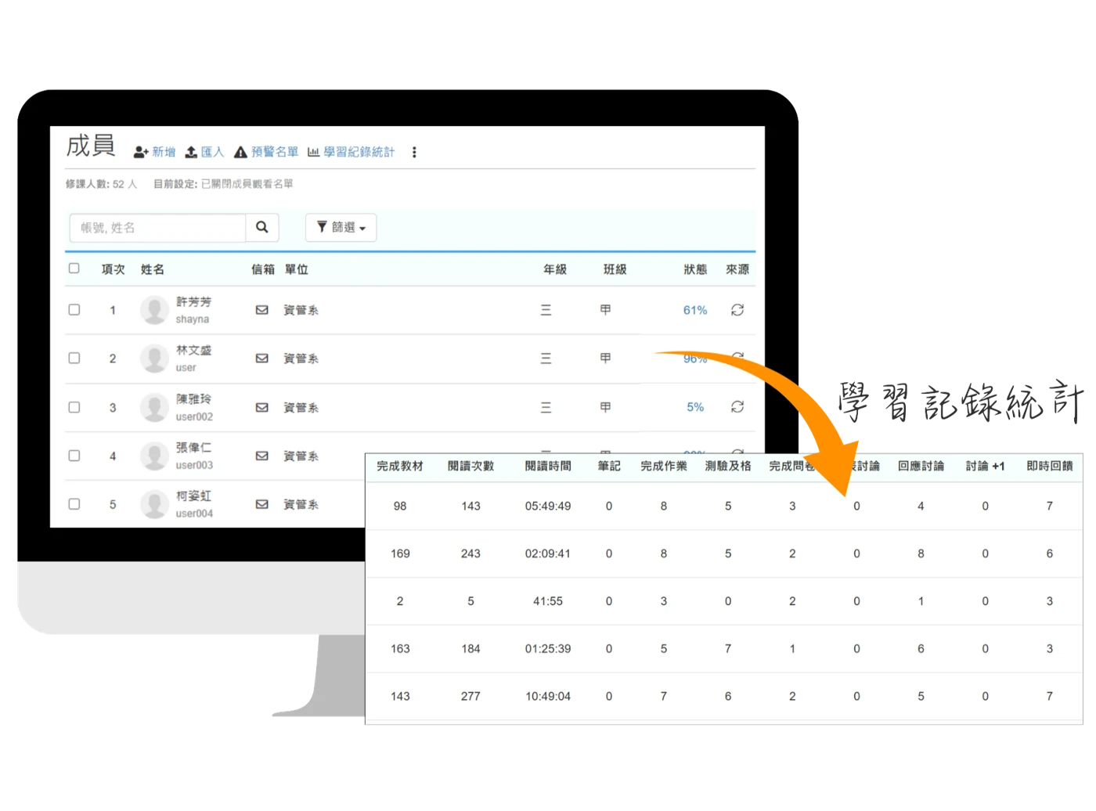1096x811 pixels.
Task: Click the mail icon for 許芳芳
Action: (x=262, y=310)
